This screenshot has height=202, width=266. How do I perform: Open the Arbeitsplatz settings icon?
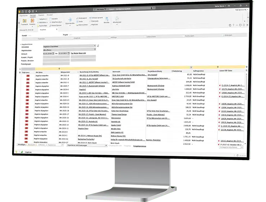point(117,18)
